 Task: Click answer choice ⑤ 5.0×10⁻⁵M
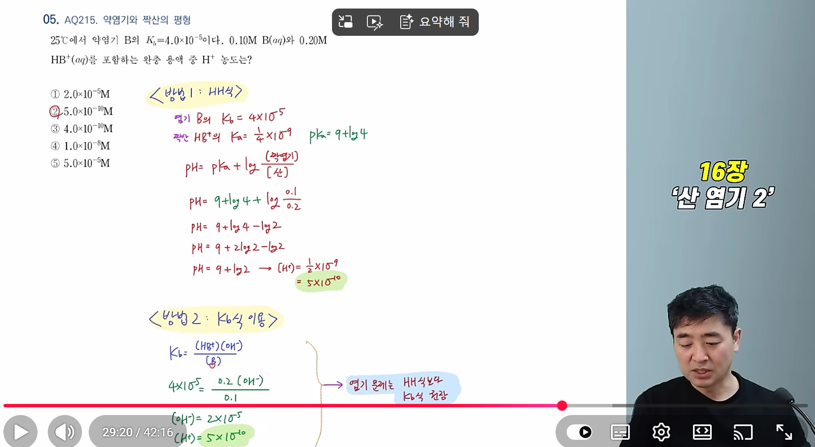click(x=80, y=163)
